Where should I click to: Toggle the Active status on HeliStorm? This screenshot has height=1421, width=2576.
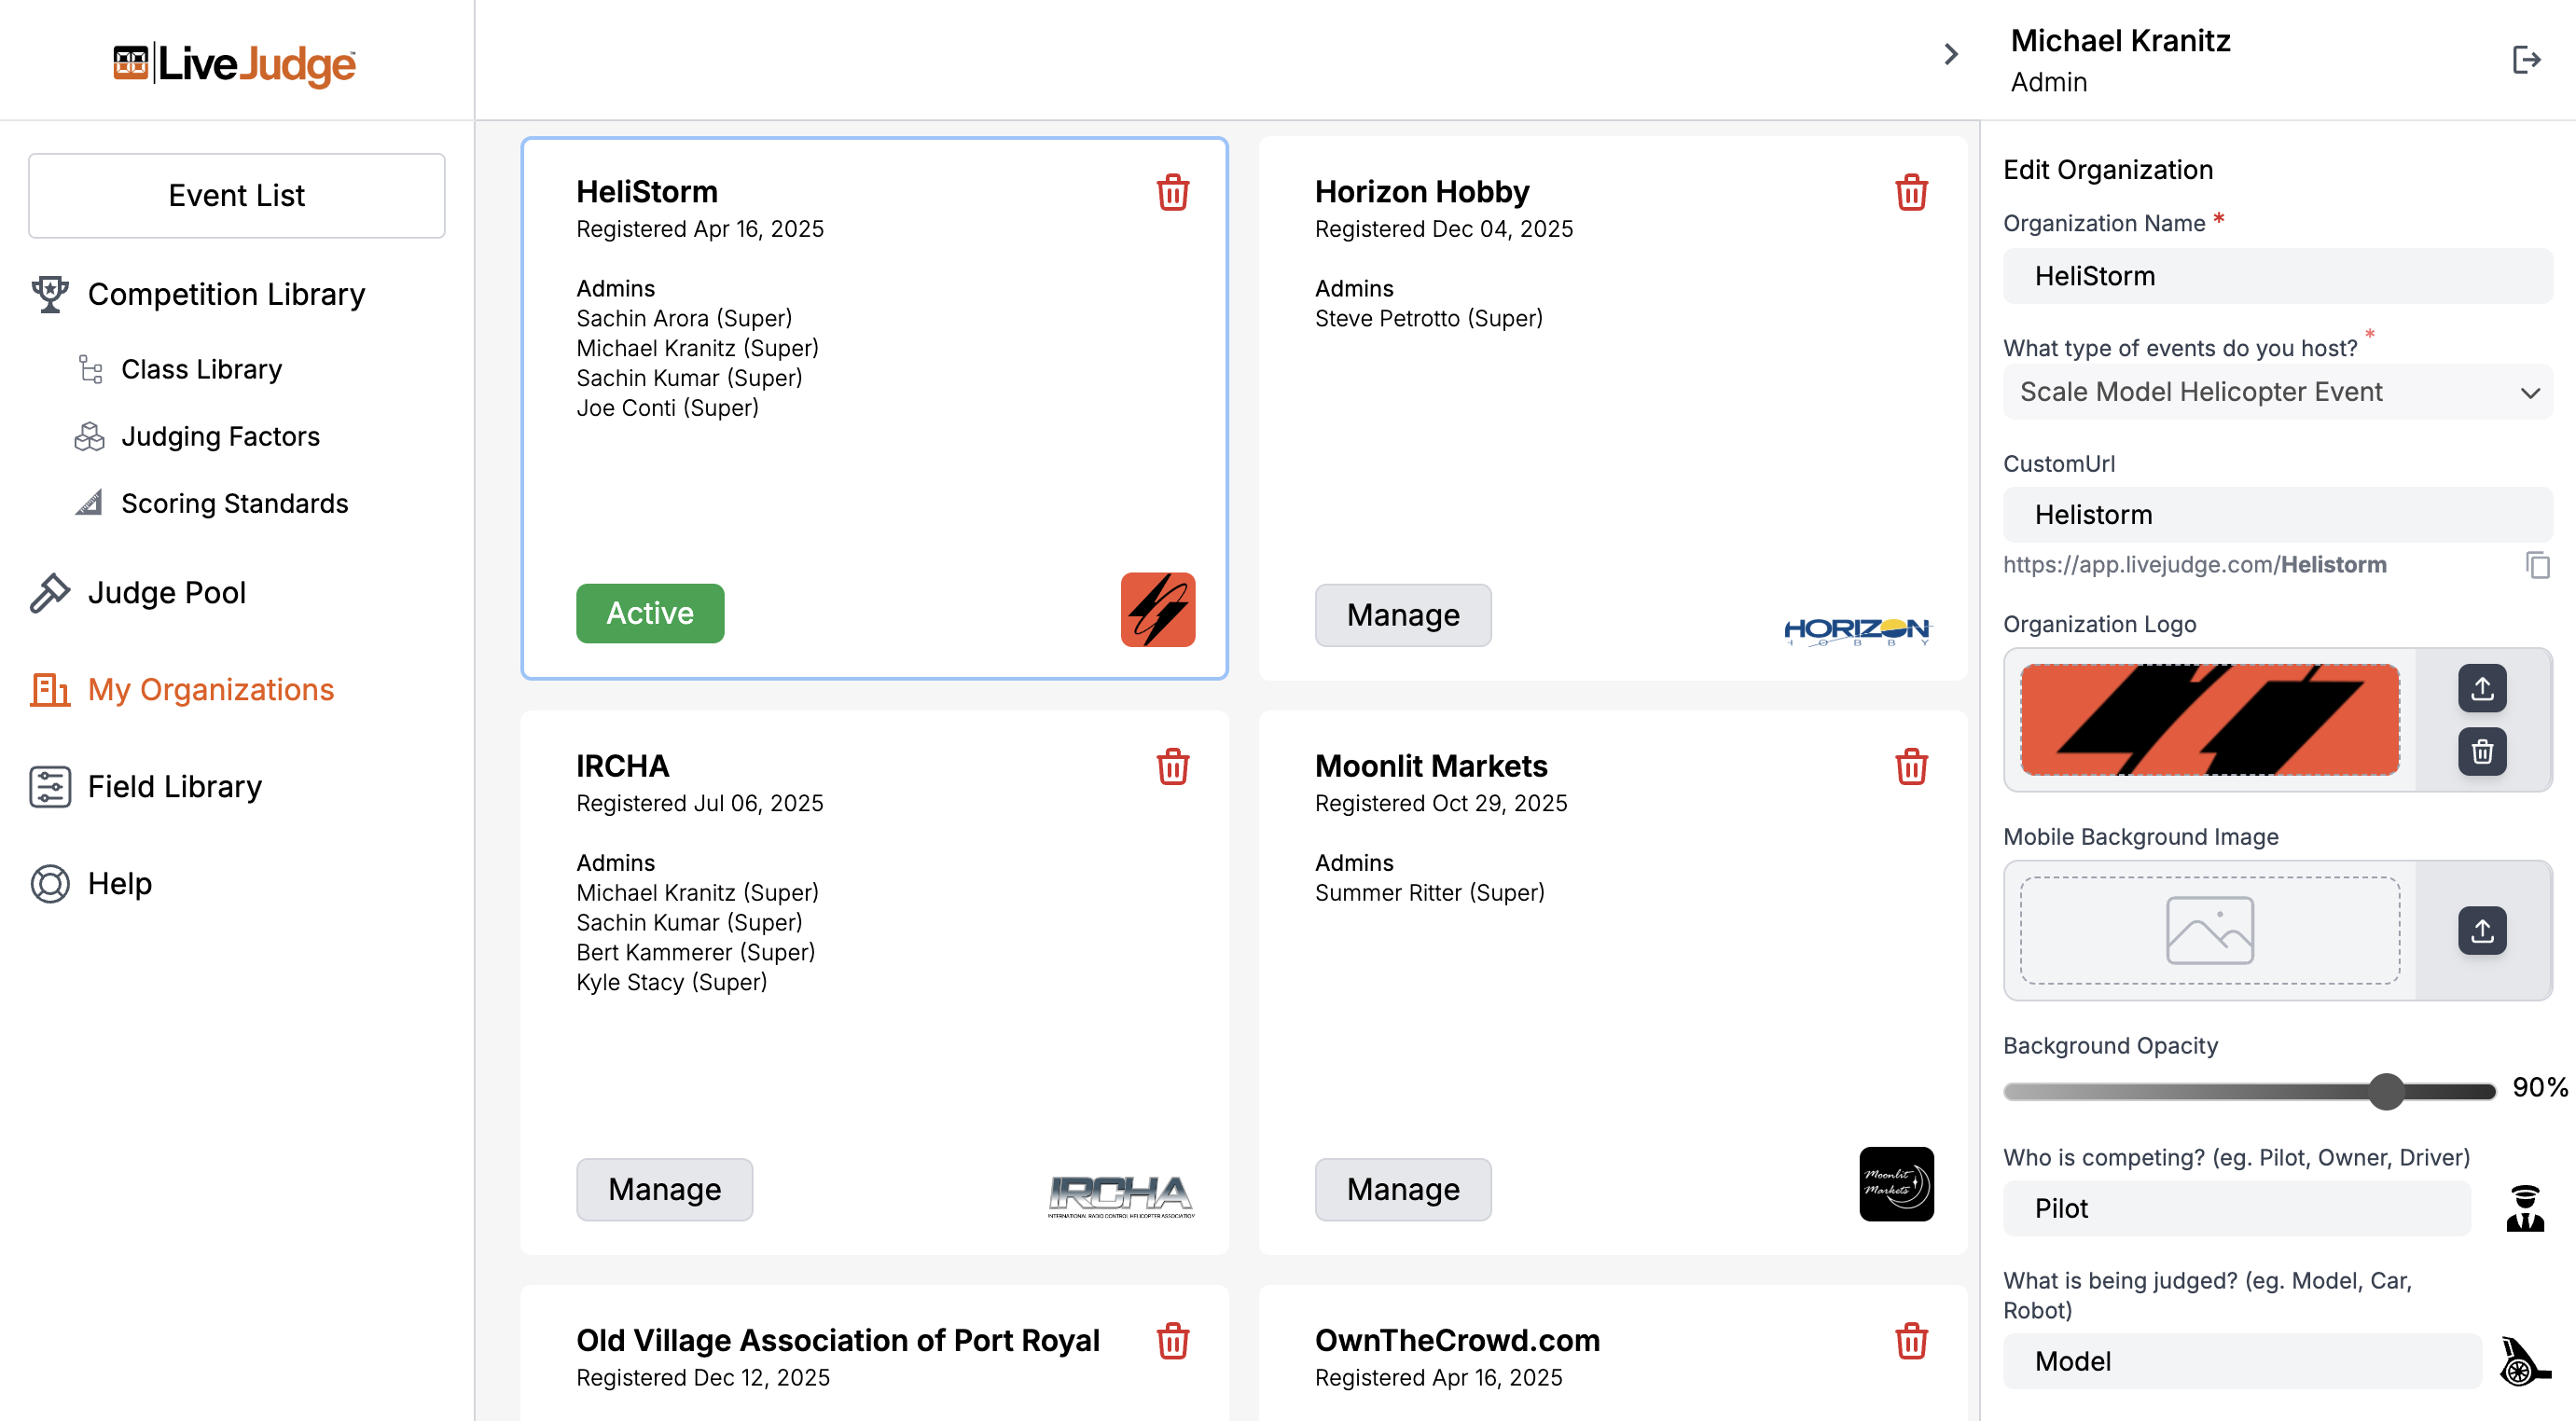650,613
